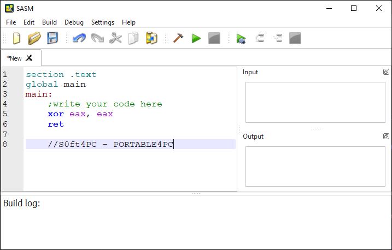Select the Redo arrow icon

click(97, 38)
